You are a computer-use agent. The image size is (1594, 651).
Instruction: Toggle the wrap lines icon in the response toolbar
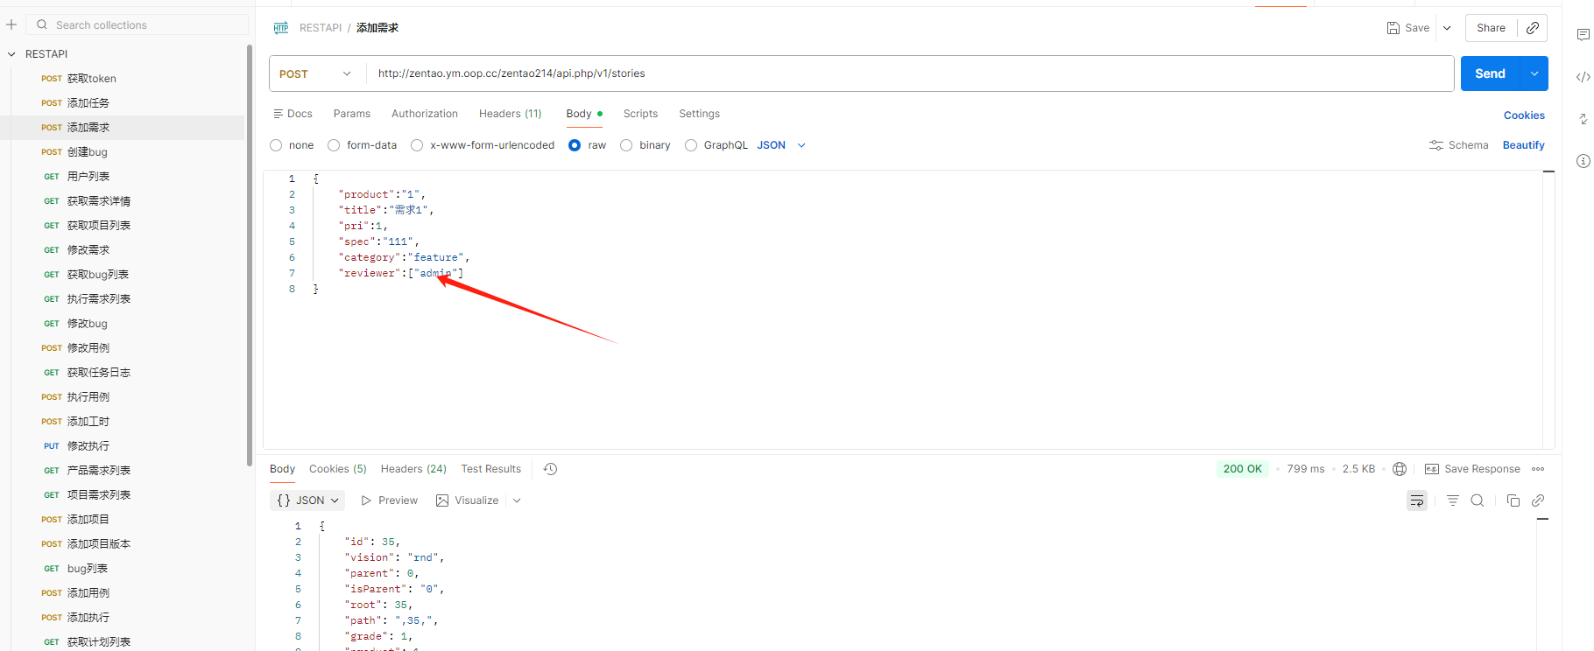1417,500
